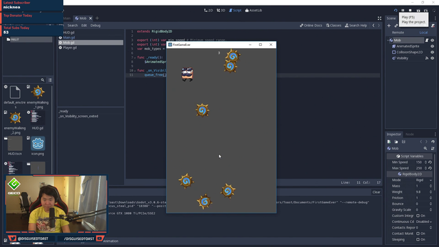The height and width of the screenshot is (247, 439).
Task: Open Inspector object history list icon
Action: click(433, 142)
